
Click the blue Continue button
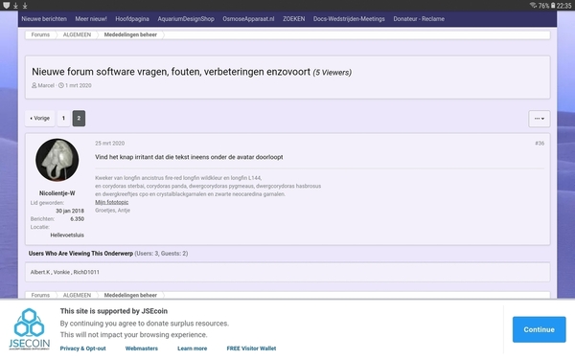539,329
